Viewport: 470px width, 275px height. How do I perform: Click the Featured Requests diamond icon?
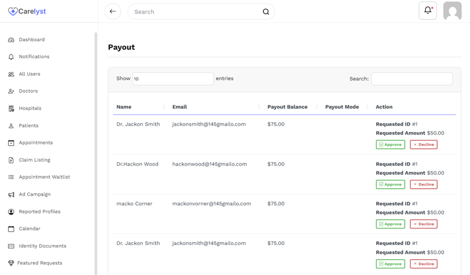tap(11, 263)
